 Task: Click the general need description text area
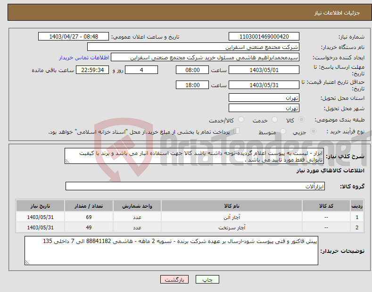click(194, 156)
